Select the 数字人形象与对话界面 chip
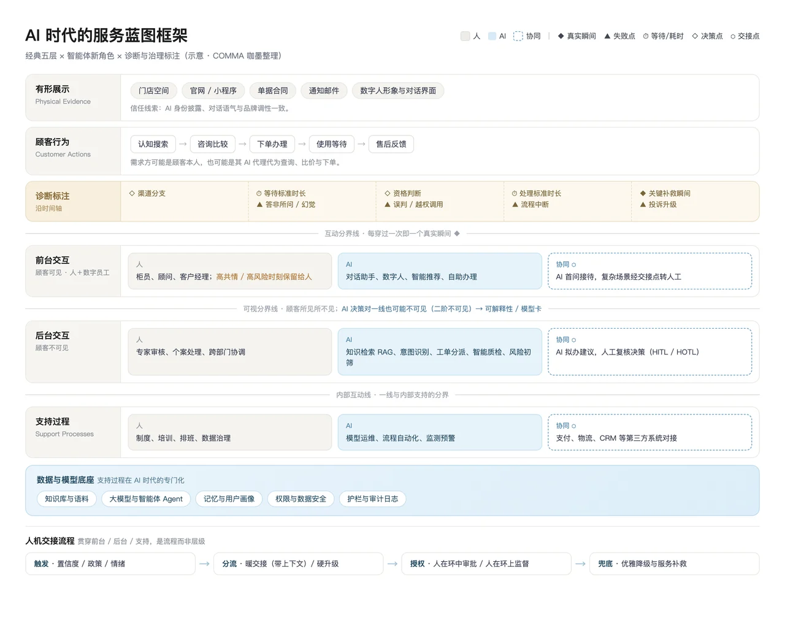 coord(398,91)
